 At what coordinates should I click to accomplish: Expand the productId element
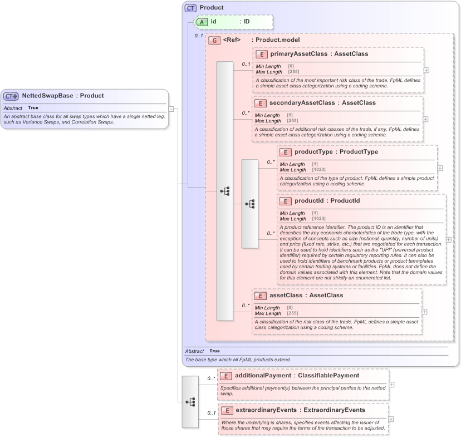pyautogui.click(x=449, y=240)
